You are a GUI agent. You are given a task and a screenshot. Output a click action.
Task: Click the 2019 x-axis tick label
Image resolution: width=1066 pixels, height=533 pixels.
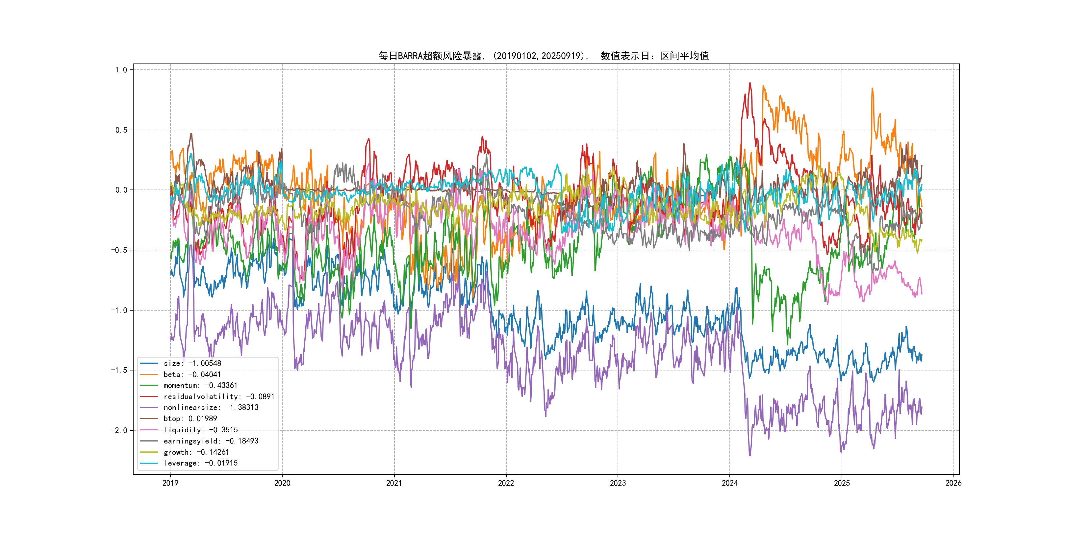[x=170, y=483]
